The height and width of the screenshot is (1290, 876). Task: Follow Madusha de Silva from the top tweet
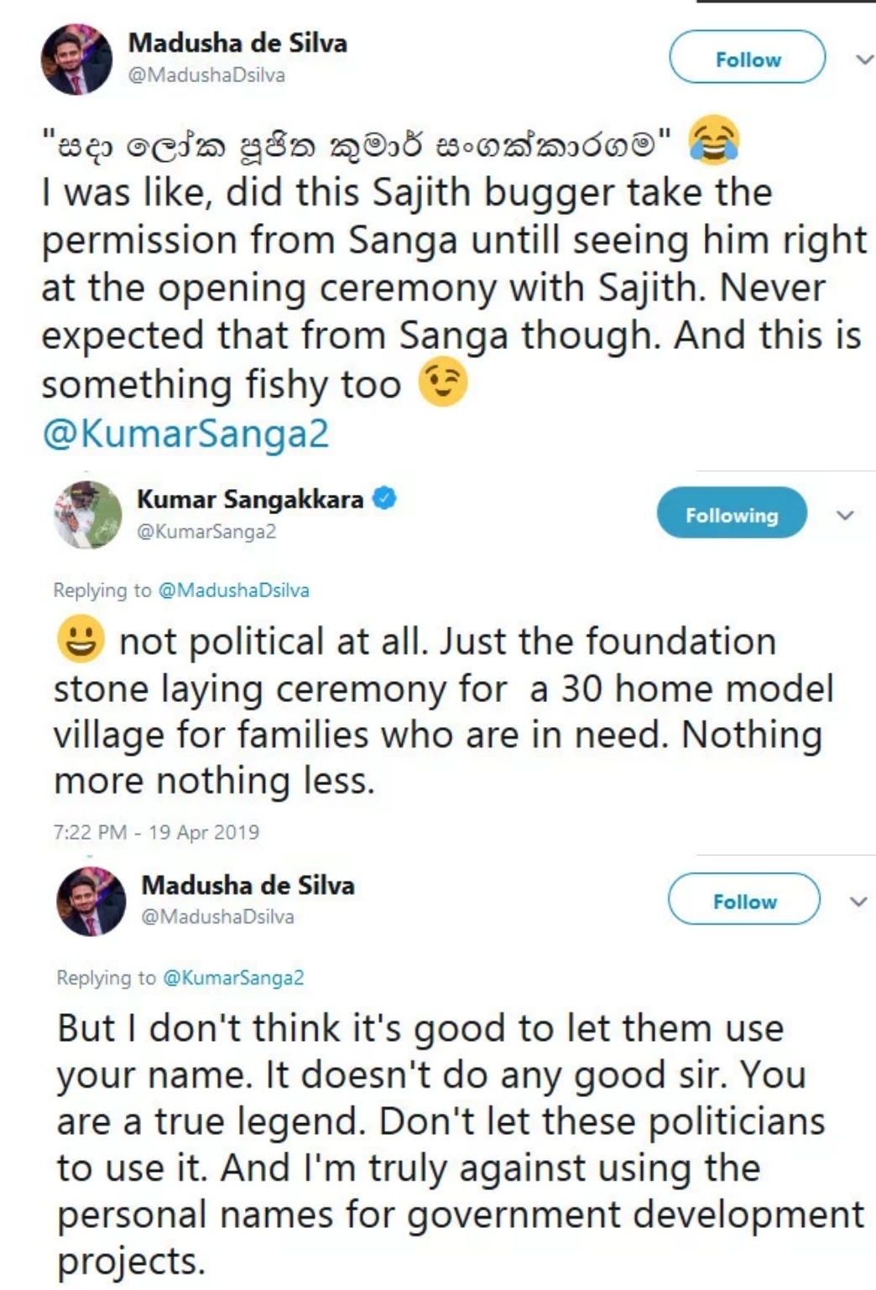[x=747, y=58]
